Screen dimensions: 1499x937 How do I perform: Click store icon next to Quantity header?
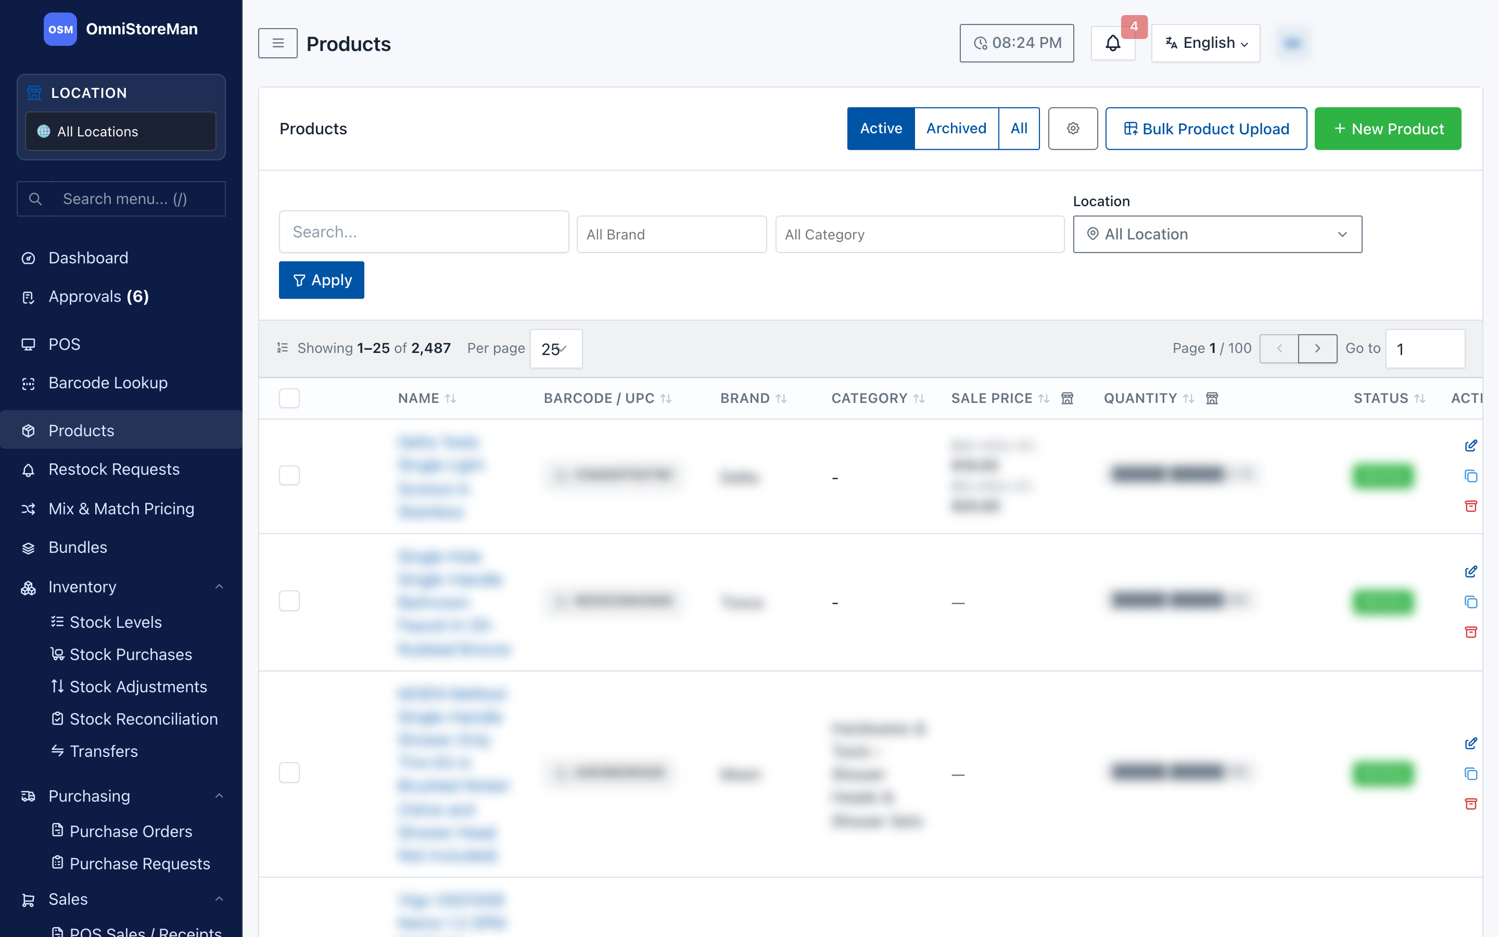pos(1212,398)
